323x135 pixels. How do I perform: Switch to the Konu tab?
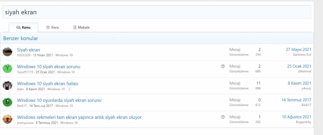(x=23, y=27)
